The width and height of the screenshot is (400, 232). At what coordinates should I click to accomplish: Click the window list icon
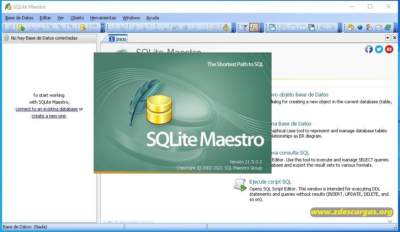point(272,27)
